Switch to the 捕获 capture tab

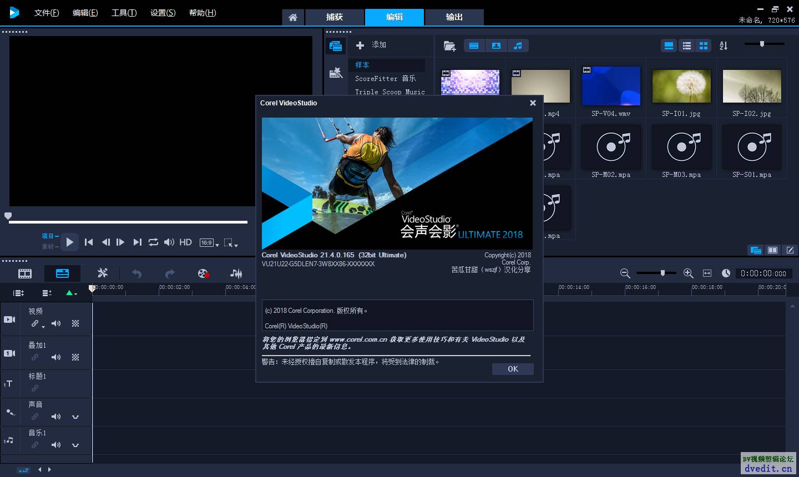335,17
